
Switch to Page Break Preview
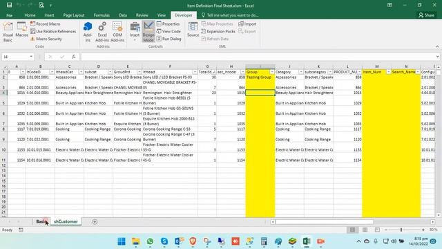(377, 230)
